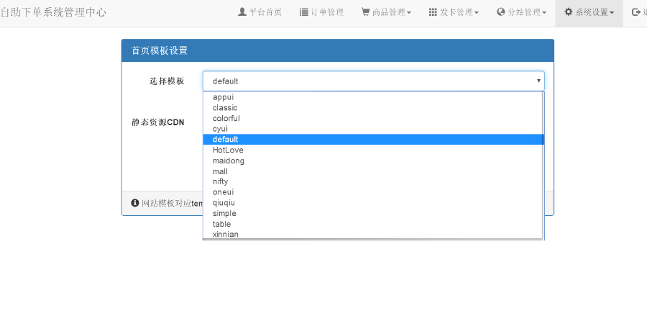Choose the qiuqiu template option

click(373, 203)
